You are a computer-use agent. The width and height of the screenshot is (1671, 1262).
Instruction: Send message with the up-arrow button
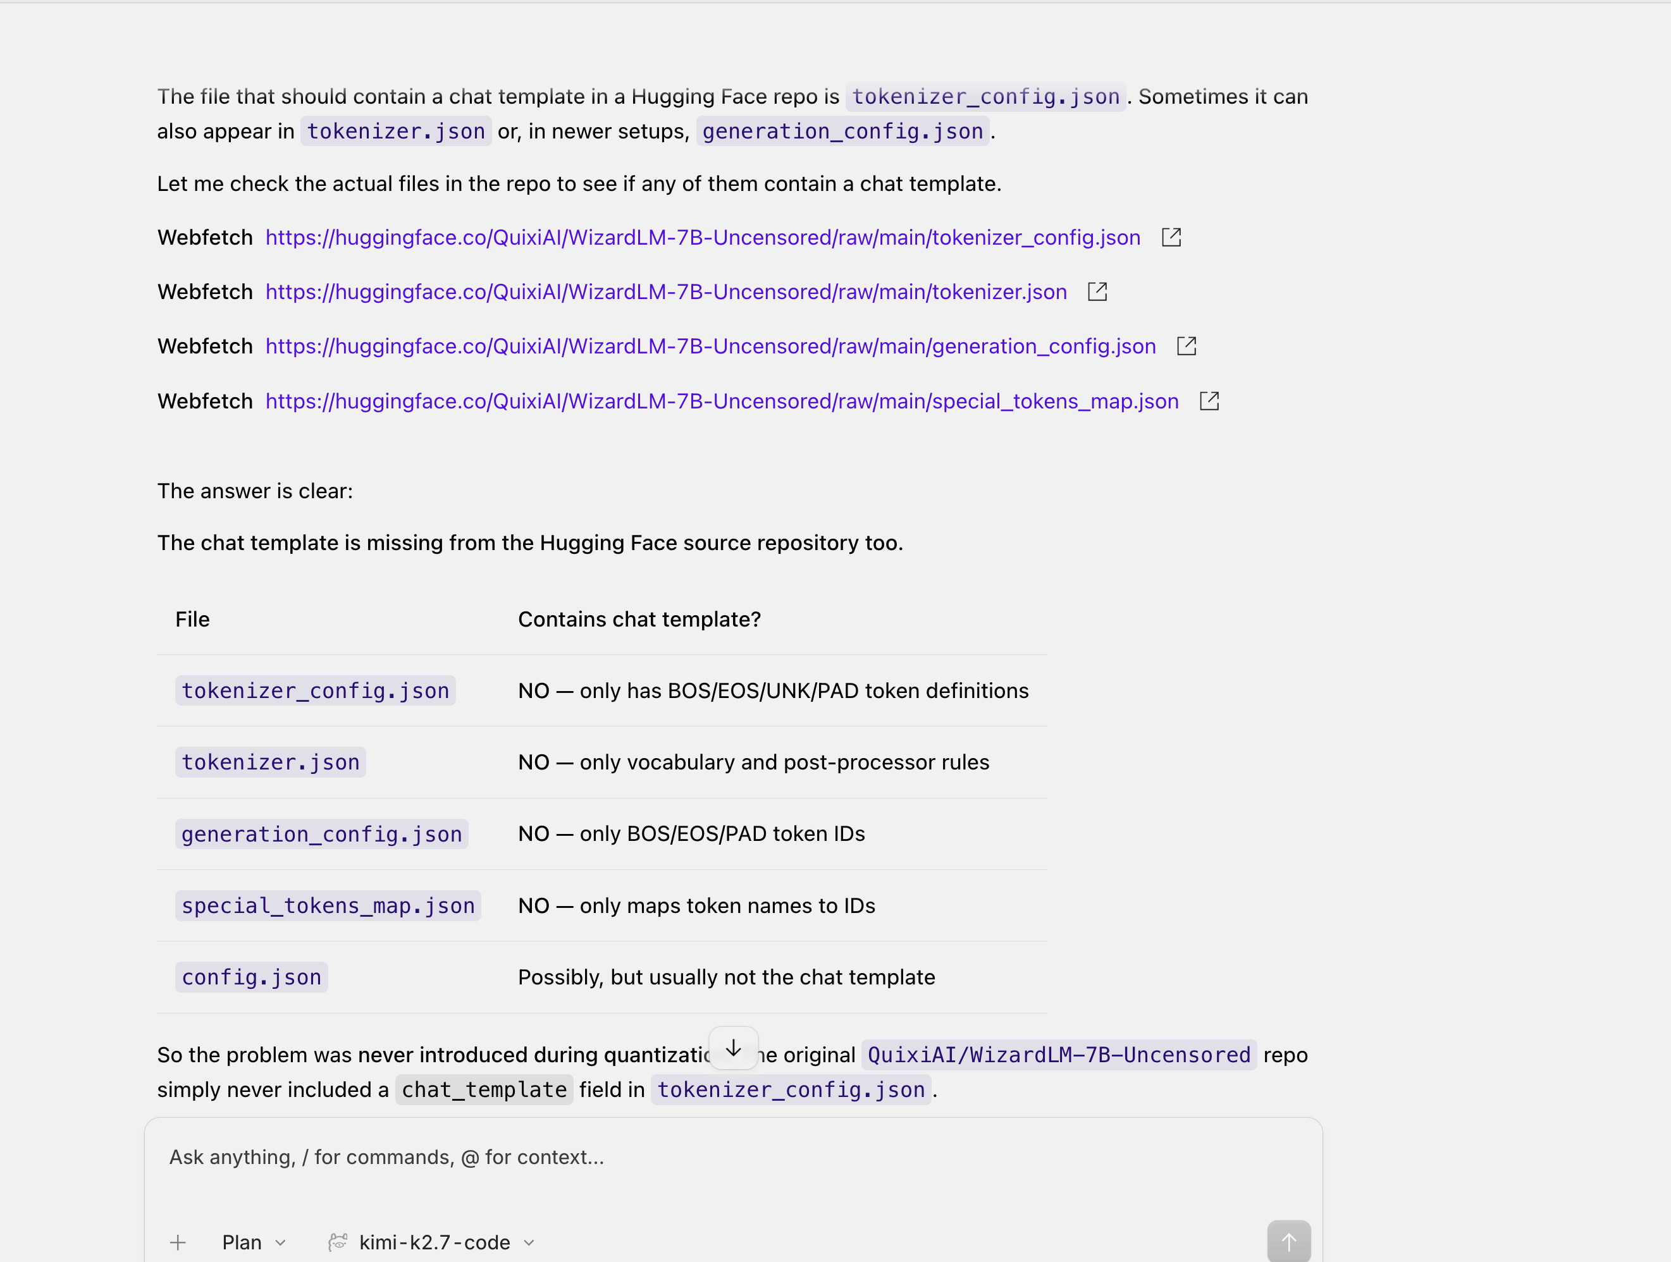(1289, 1242)
